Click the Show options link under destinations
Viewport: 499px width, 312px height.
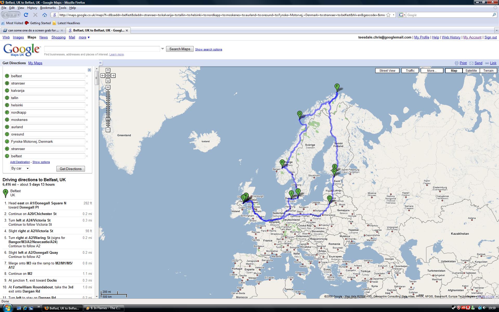tap(41, 162)
